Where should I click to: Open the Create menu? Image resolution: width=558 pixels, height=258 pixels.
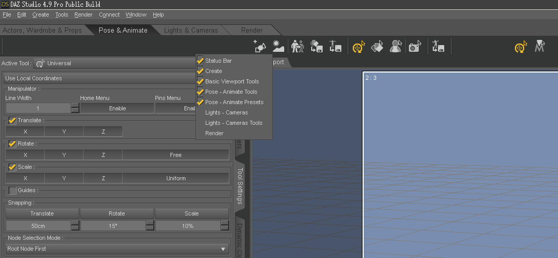41,15
